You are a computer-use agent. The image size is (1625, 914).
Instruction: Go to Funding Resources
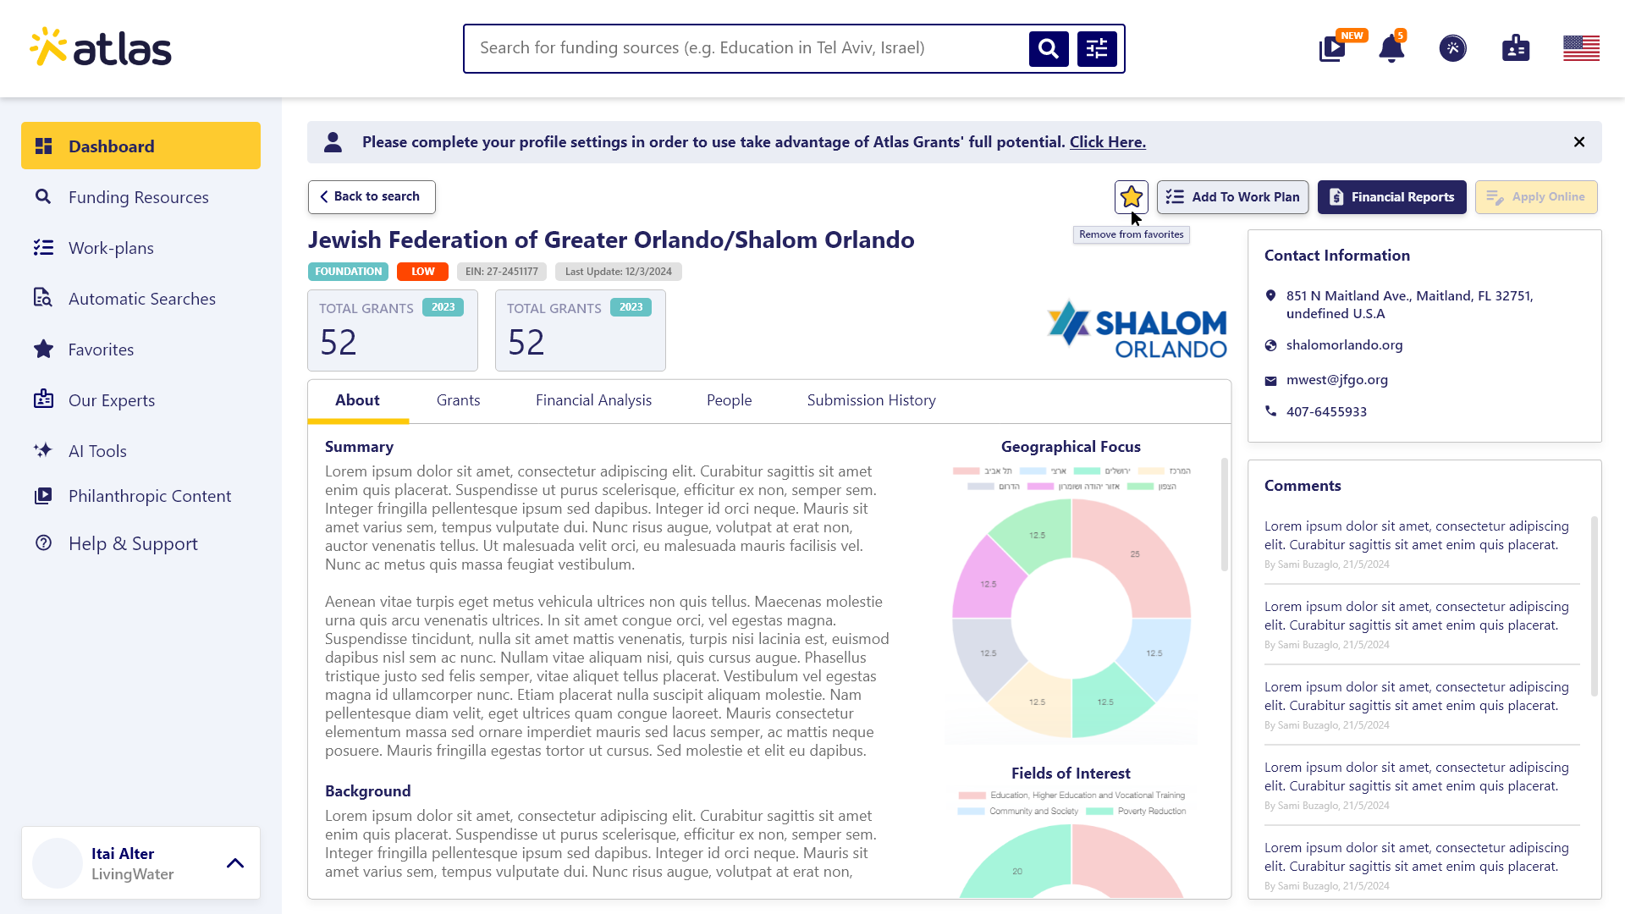pyautogui.click(x=140, y=197)
